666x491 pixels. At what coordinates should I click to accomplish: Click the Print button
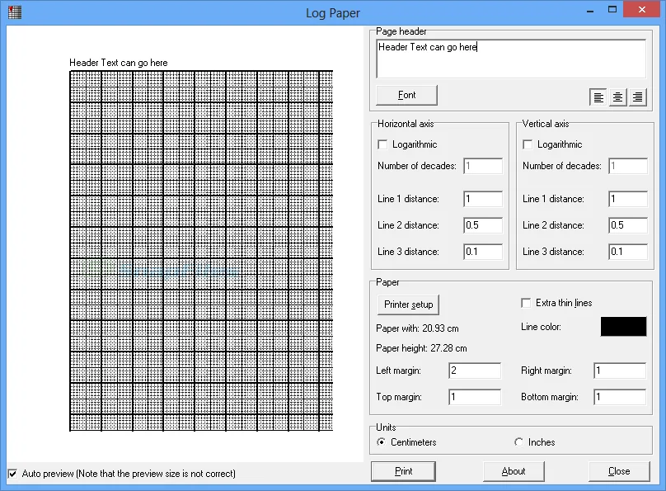coord(404,471)
